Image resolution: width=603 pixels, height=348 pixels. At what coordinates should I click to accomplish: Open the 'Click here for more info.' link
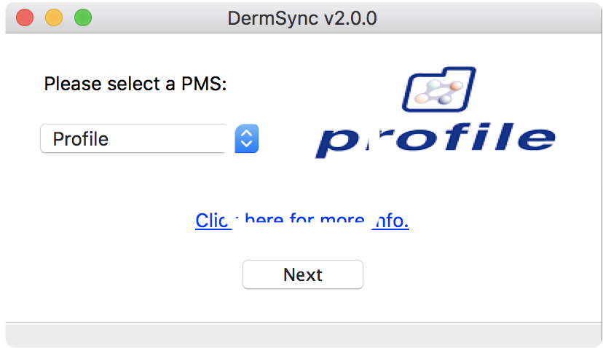click(301, 221)
